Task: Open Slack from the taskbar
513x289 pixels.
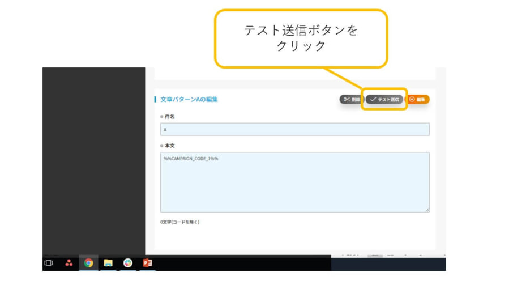Action: pos(128,263)
